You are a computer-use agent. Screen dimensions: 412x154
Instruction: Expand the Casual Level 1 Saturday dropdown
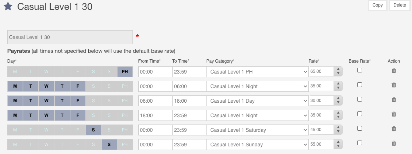point(258,130)
